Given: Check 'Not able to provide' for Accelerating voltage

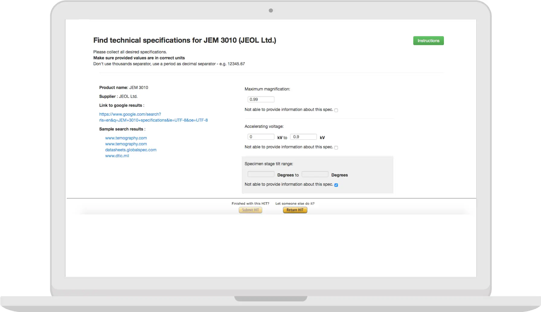Looking at the screenshot, I should click(x=336, y=148).
